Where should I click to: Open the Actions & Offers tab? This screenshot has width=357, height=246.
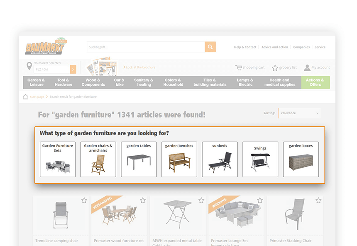(315, 82)
